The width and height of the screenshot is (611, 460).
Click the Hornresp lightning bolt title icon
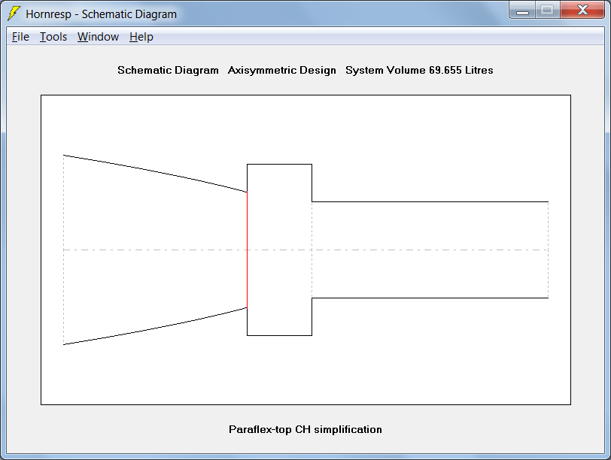[14, 14]
